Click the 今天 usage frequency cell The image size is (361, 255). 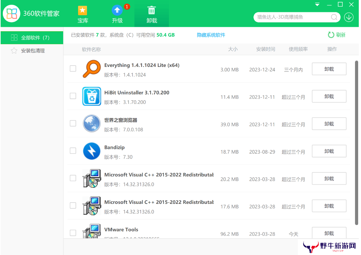point(294,234)
